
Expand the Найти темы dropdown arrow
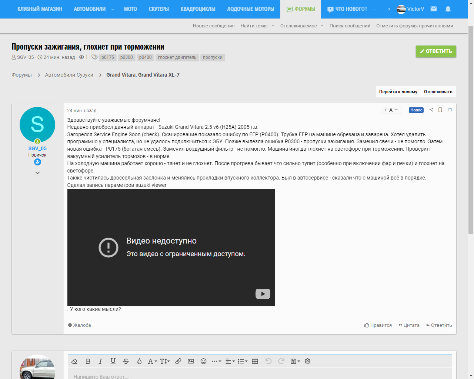pos(273,26)
